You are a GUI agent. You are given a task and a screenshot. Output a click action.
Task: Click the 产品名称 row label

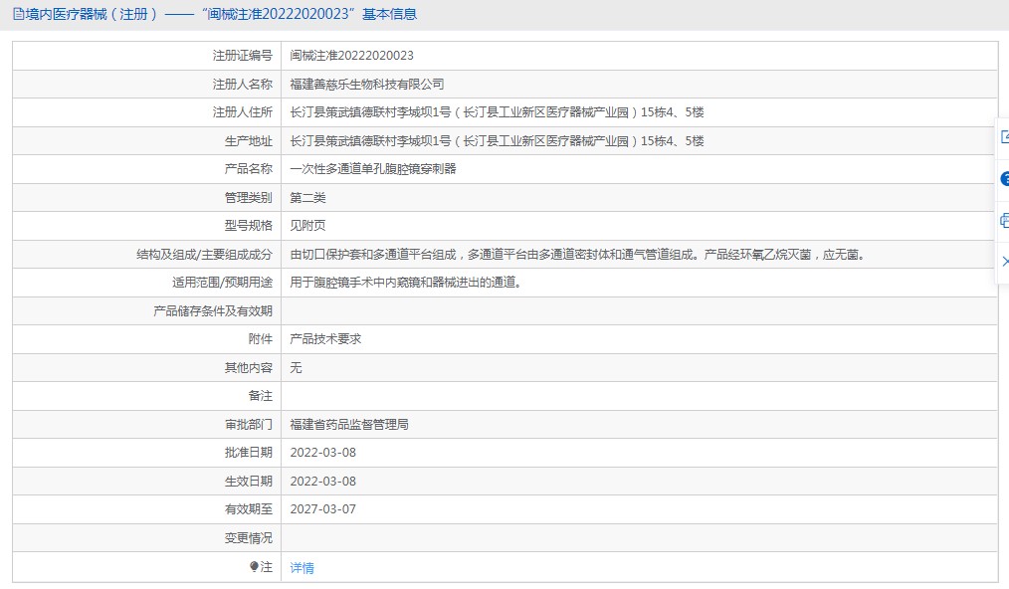(249, 169)
